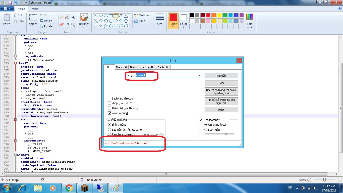The width and height of the screenshot is (343, 193).
Task: Choose the Right arrow shape
Action: click(116, 21)
